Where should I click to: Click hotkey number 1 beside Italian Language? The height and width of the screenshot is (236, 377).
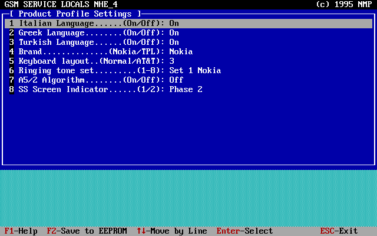[x=11, y=24]
